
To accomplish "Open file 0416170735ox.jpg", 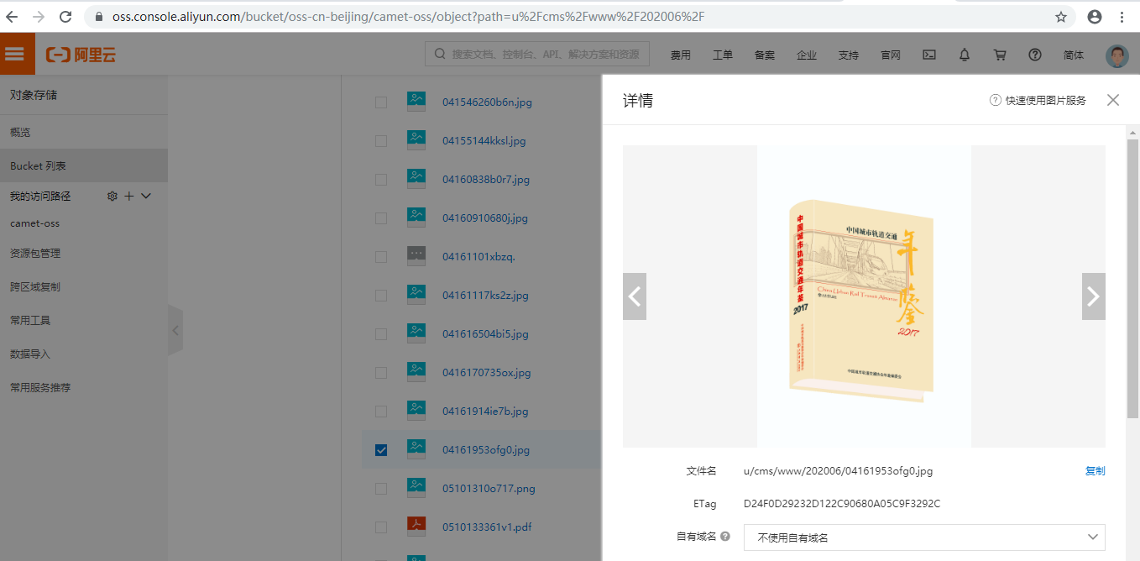I will 487,373.
